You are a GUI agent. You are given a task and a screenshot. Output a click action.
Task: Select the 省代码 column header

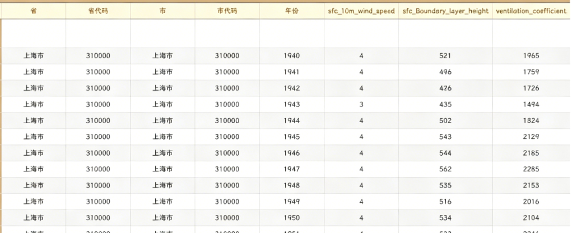(98, 11)
